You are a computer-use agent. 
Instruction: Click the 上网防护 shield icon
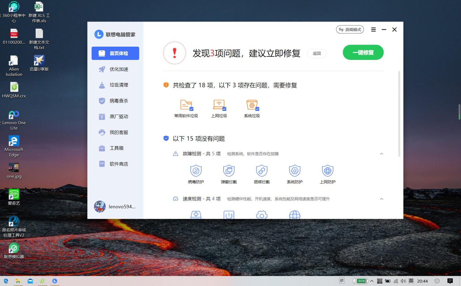click(328, 171)
